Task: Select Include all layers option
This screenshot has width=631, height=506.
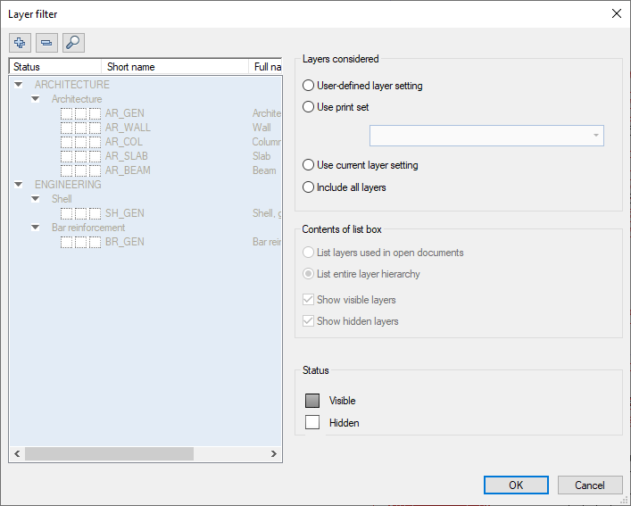Action: point(309,187)
